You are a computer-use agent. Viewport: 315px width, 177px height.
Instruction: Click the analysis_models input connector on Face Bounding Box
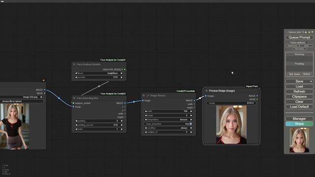point(73,103)
